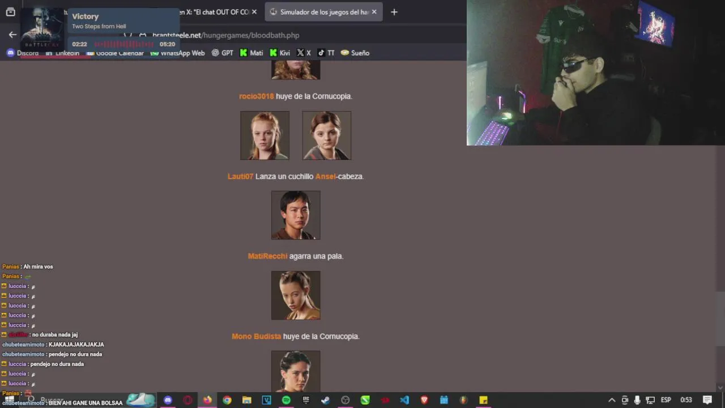Close the "El chat OUT OF CO" tab
This screenshot has width=725, height=408.
254,12
